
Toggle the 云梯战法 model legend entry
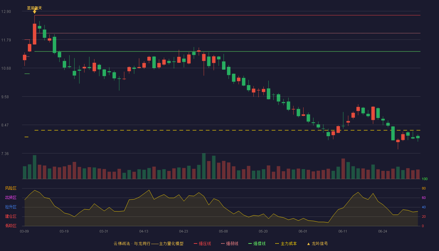click(x=148, y=243)
